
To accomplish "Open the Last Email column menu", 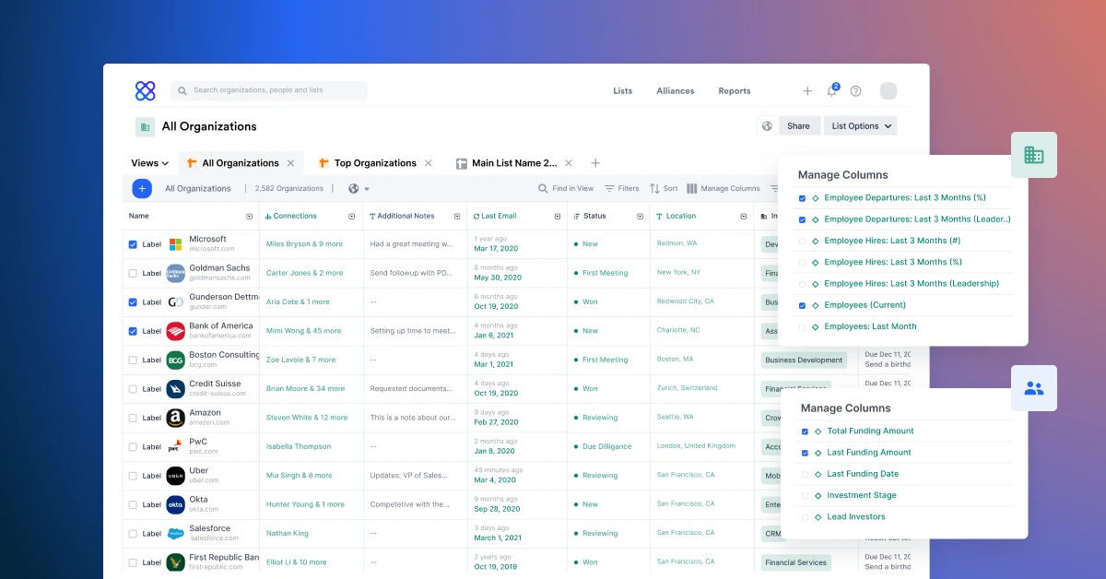I will [557, 216].
